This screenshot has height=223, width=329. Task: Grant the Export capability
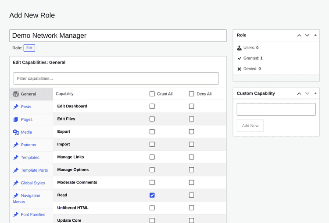click(152, 131)
